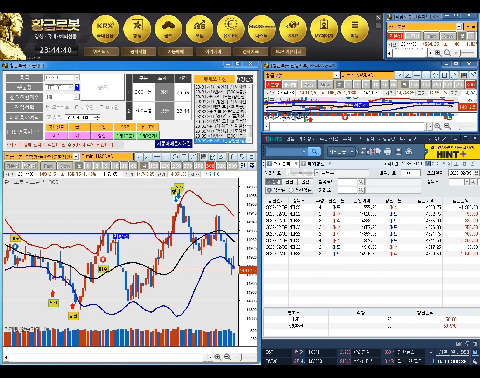
Task: Open 주문창 dropdown showing HTS_00
Action: point(70,87)
